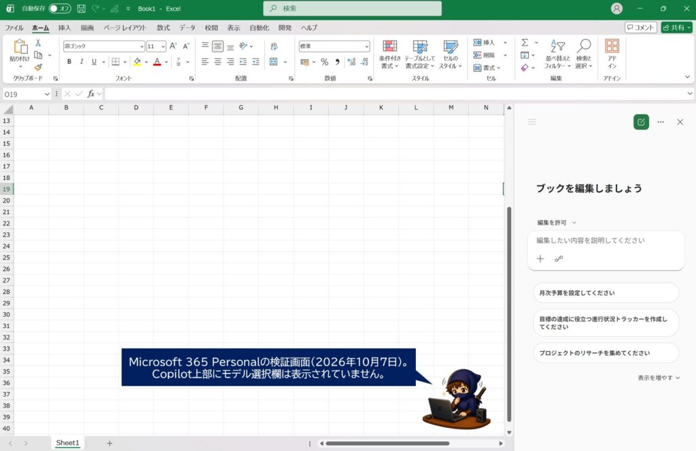Align text right
Image resolution: width=696 pixels, height=451 pixels.
point(230,62)
